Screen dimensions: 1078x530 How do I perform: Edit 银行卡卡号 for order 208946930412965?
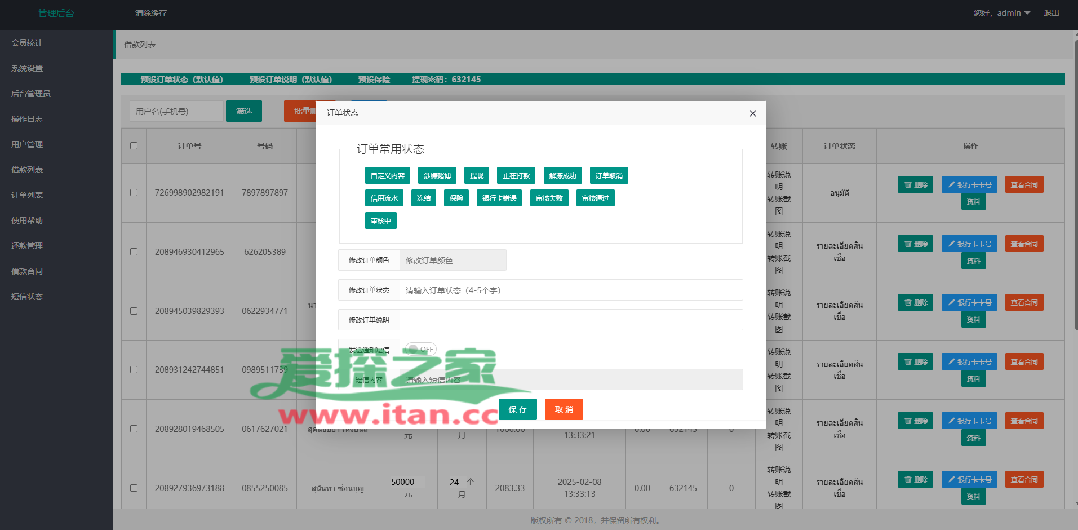coord(969,244)
